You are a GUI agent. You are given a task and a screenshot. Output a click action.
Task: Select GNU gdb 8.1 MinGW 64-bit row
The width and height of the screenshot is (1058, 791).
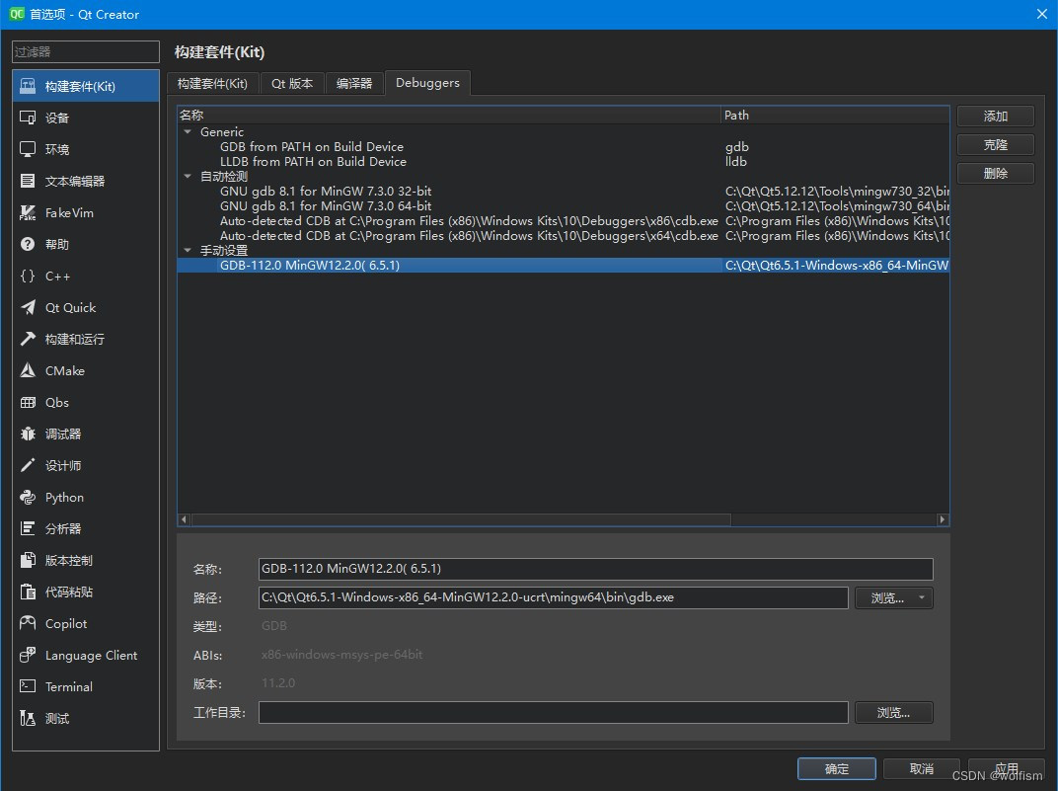coord(564,205)
